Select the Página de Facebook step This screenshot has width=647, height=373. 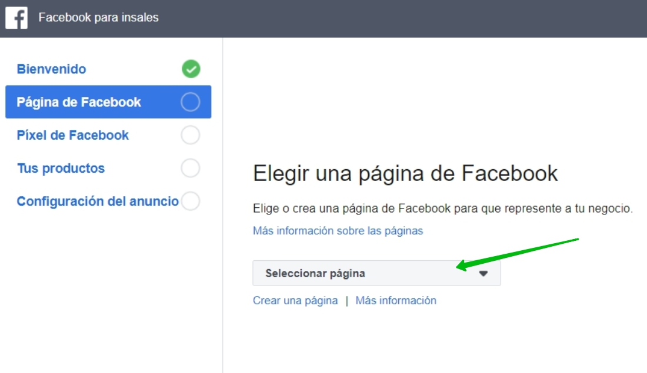(79, 102)
